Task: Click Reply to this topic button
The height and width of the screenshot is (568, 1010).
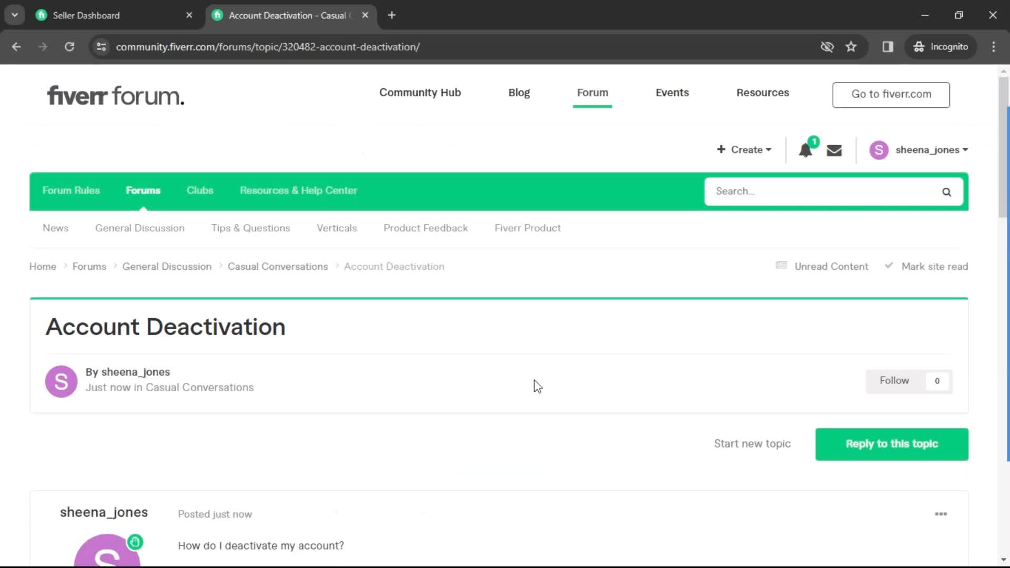Action: coord(892,444)
